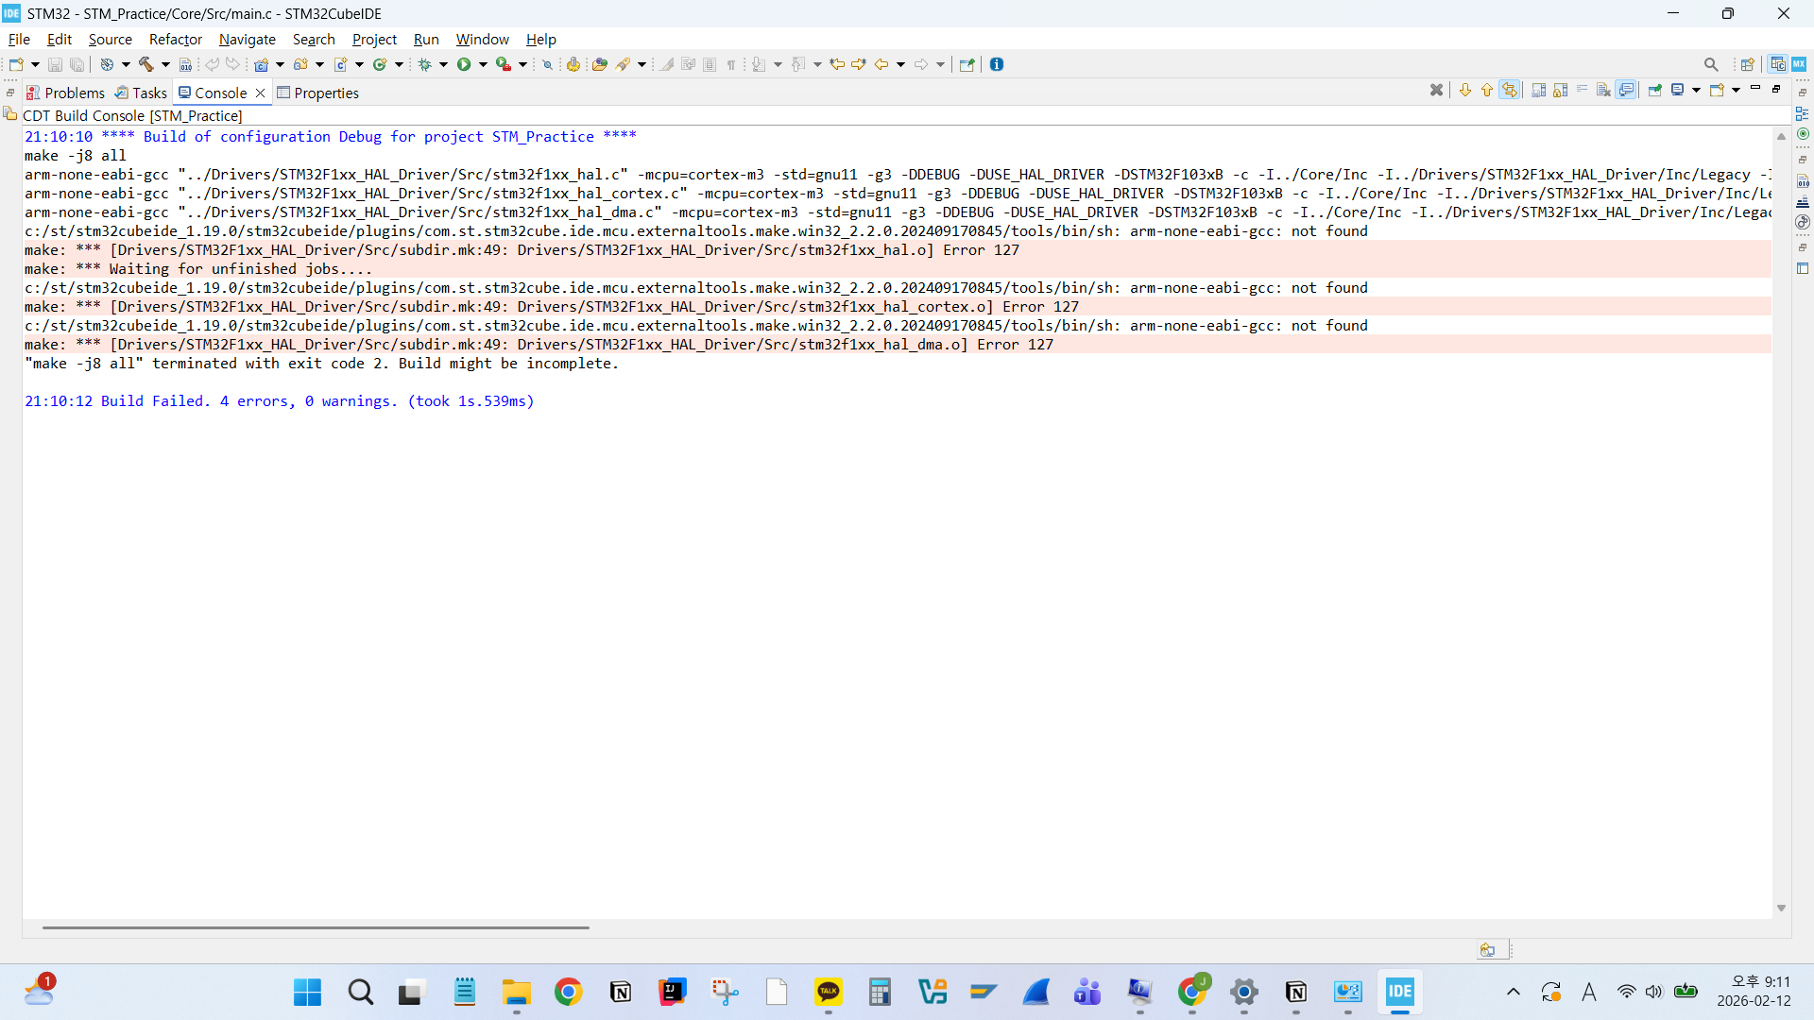Open the Display Selected Console dropdown
Viewport: 1814px width, 1020px height.
point(1696,90)
